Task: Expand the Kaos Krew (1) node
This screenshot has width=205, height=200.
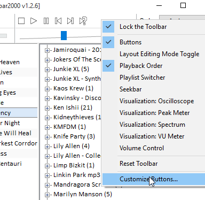Action: [x=47, y=89]
